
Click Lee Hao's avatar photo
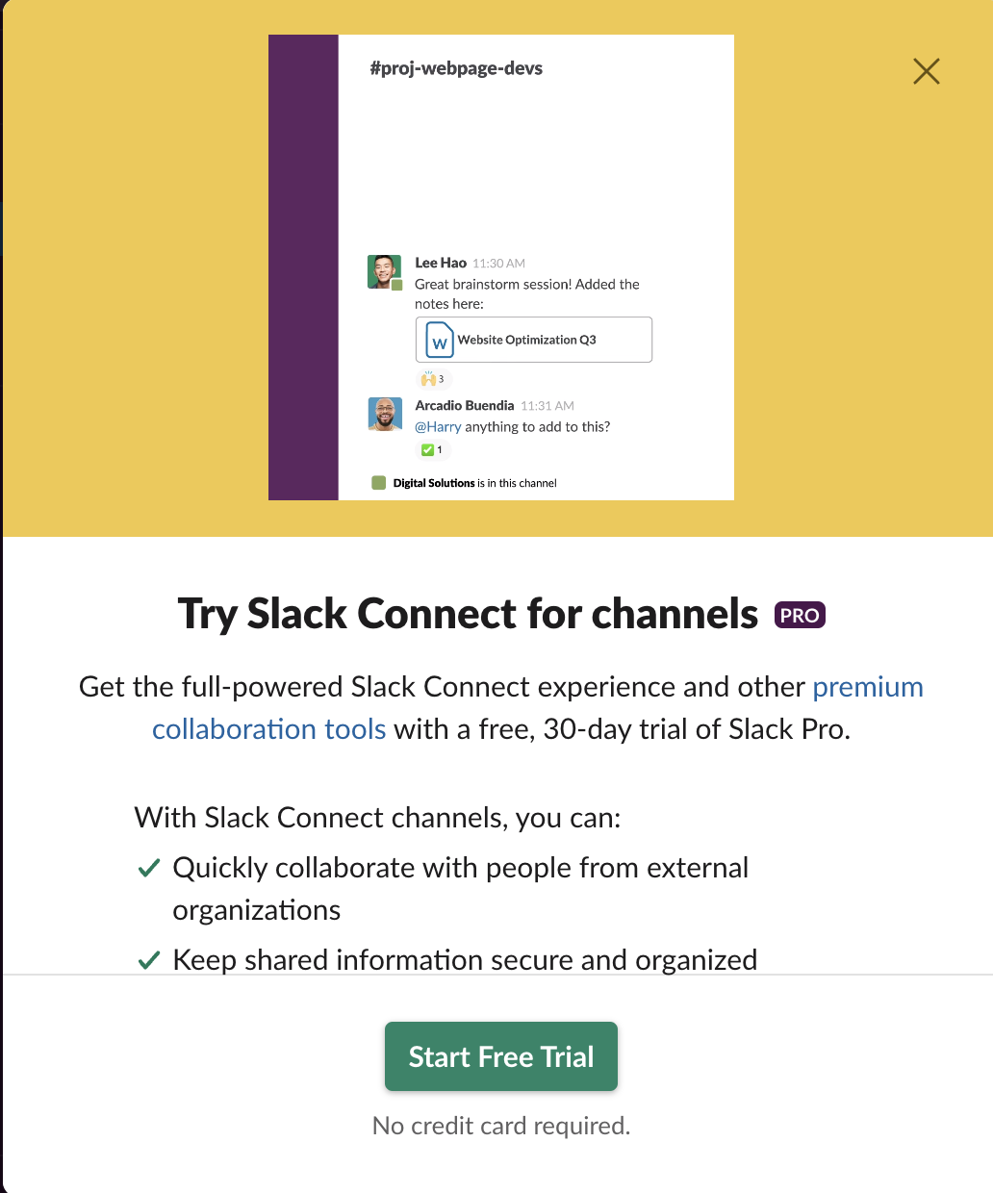[384, 271]
